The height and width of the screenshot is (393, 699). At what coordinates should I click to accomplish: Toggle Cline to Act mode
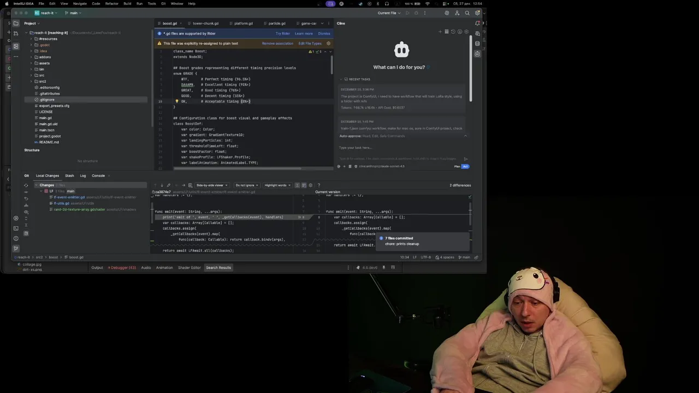pyautogui.click(x=465, y=166)
